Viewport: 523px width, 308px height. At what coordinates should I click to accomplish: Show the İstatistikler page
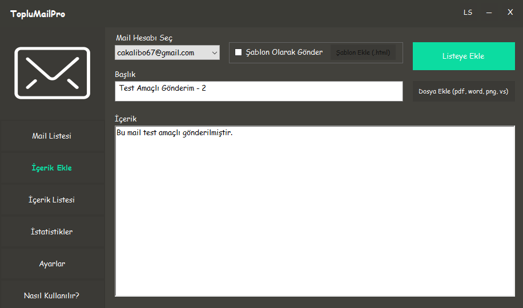(x=52, y=232)
